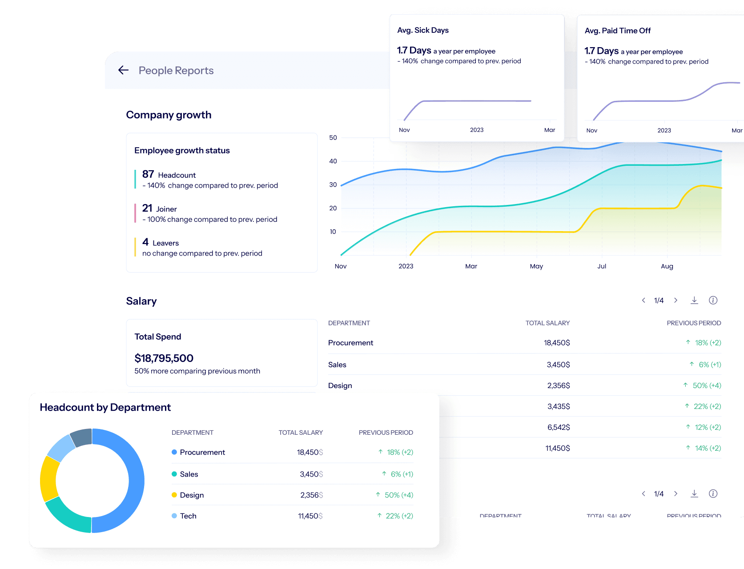
Task: Click 50% more comparing previous month text
Action: (x=197, y=371)
